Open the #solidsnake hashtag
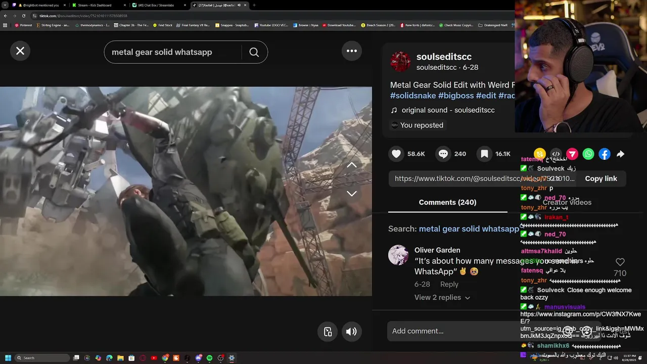This screenshot has height=364, width=647. [x=413, y=96]
